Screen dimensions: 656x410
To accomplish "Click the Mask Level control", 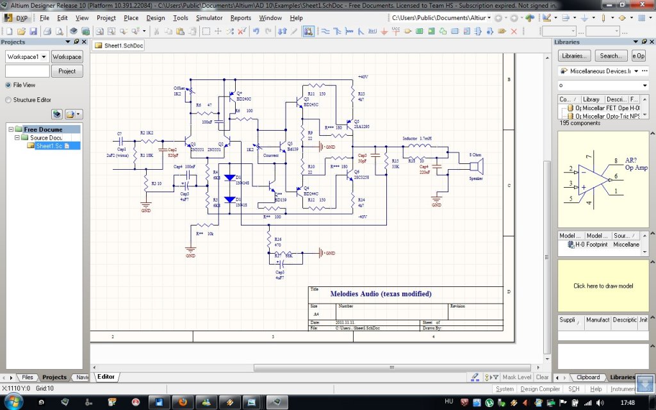I will pyautogui.click(x=517, y=377).
